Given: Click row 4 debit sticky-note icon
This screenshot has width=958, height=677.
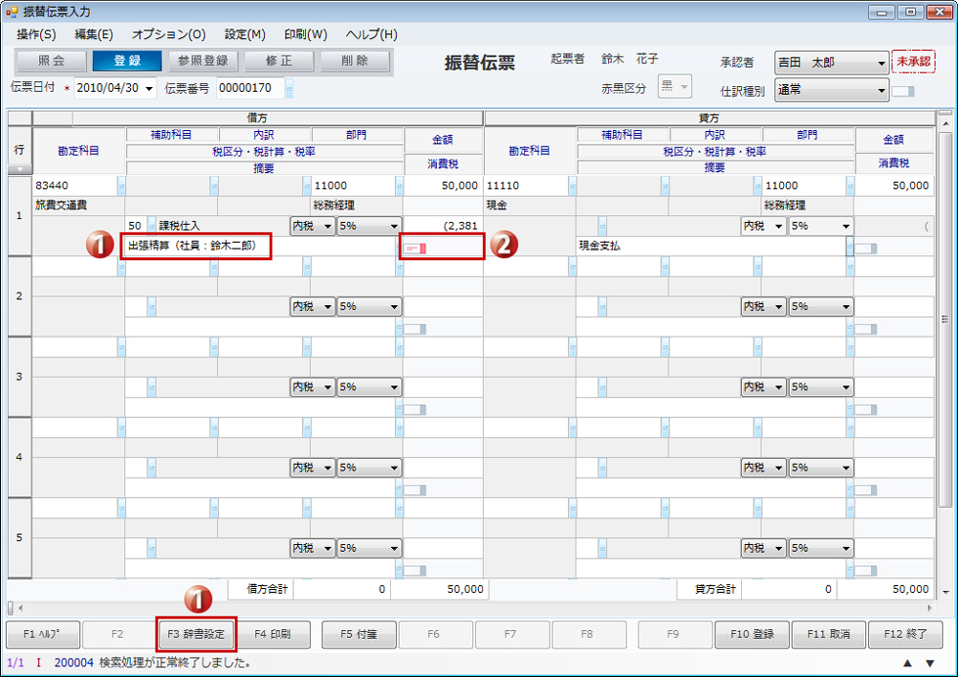Looking at the screenshot, I should pyautogui.click(x=414, y=490).
